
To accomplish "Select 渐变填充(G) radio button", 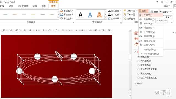I will 139,65.
